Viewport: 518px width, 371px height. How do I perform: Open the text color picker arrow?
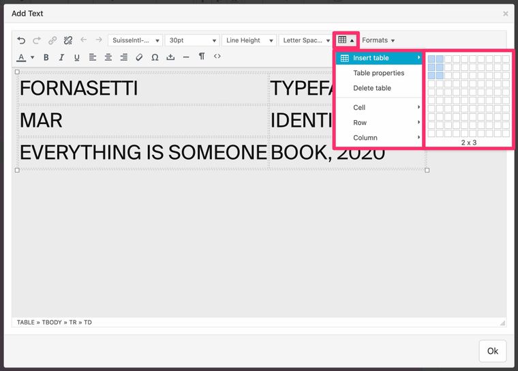click(32, 57)
